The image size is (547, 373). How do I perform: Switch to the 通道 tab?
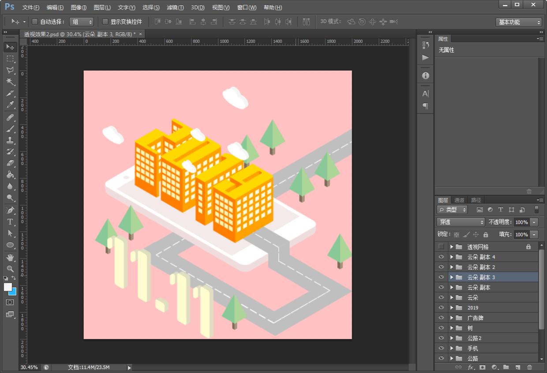(459, 200)
